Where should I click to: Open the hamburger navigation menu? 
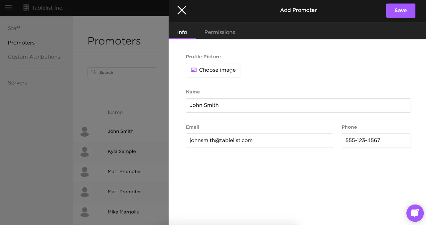8,7
